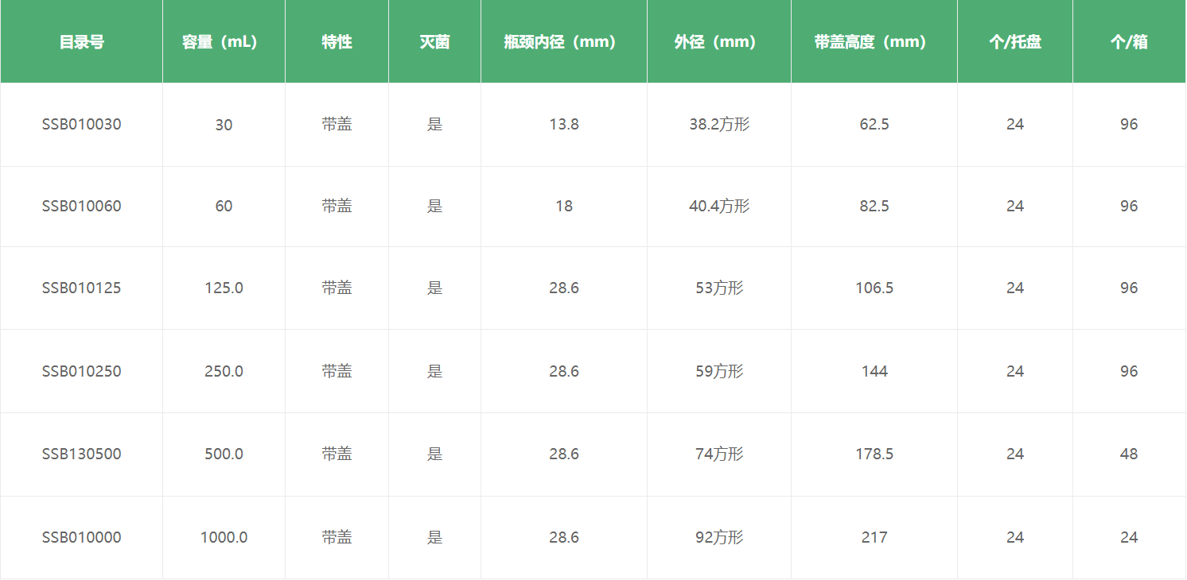
Task: Click the 目录号 column header
Action: pos(81,42)
